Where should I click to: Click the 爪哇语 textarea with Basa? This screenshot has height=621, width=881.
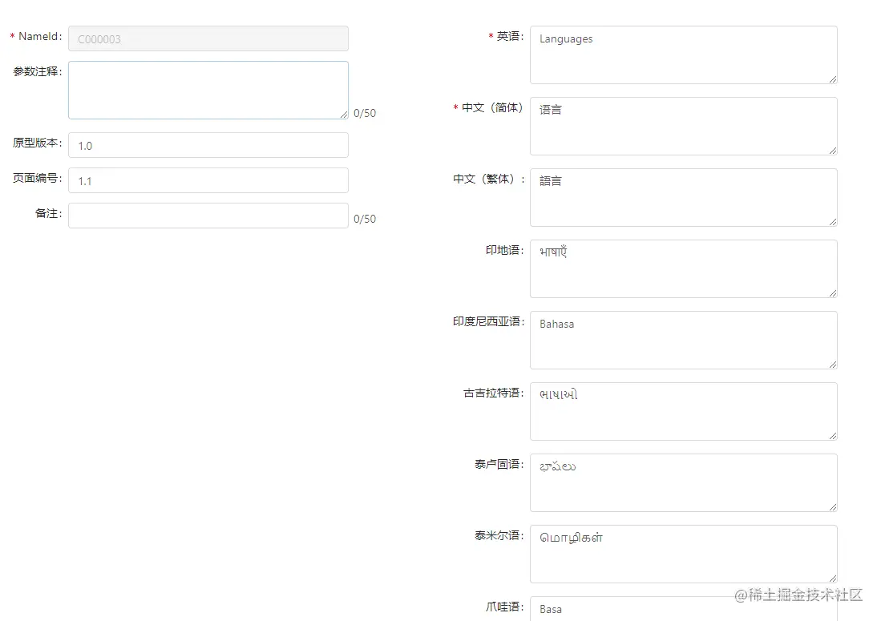(x=683, y=609)
